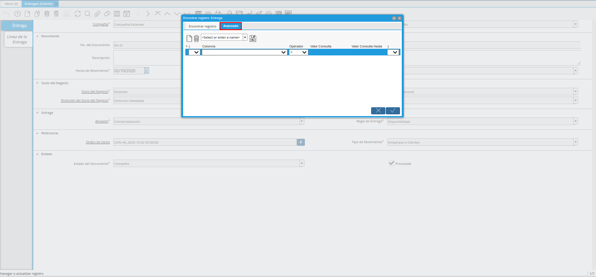
Task: Click the calendar 31 toolbar icon
Action: pos(126,14)
